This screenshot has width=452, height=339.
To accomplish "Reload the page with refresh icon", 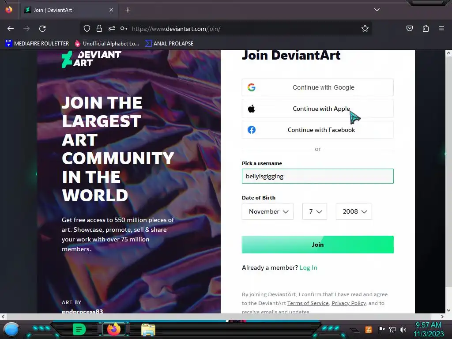I will point(42,29).
